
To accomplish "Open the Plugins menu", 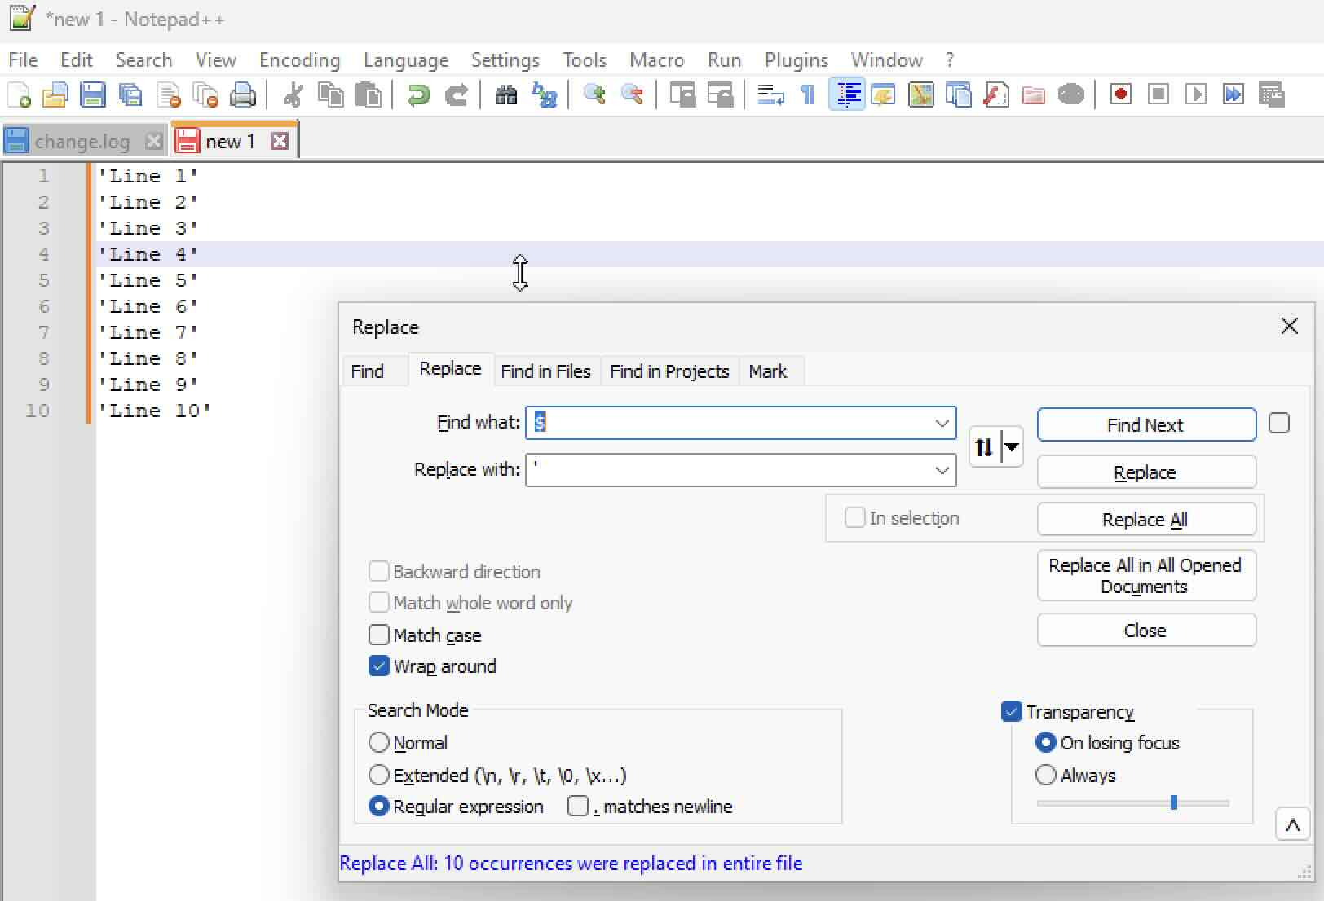I will [x=796, y=60].
